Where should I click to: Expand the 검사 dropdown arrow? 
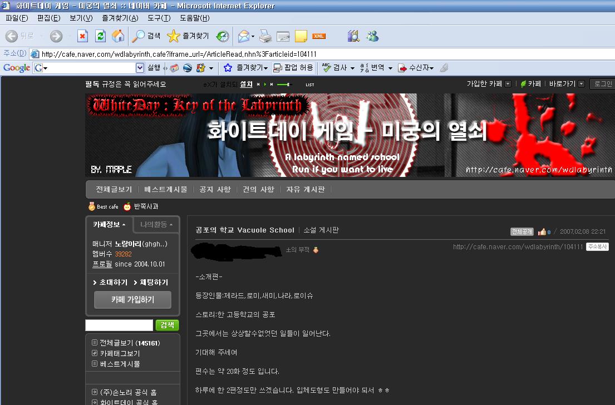(x=352, y=68)
